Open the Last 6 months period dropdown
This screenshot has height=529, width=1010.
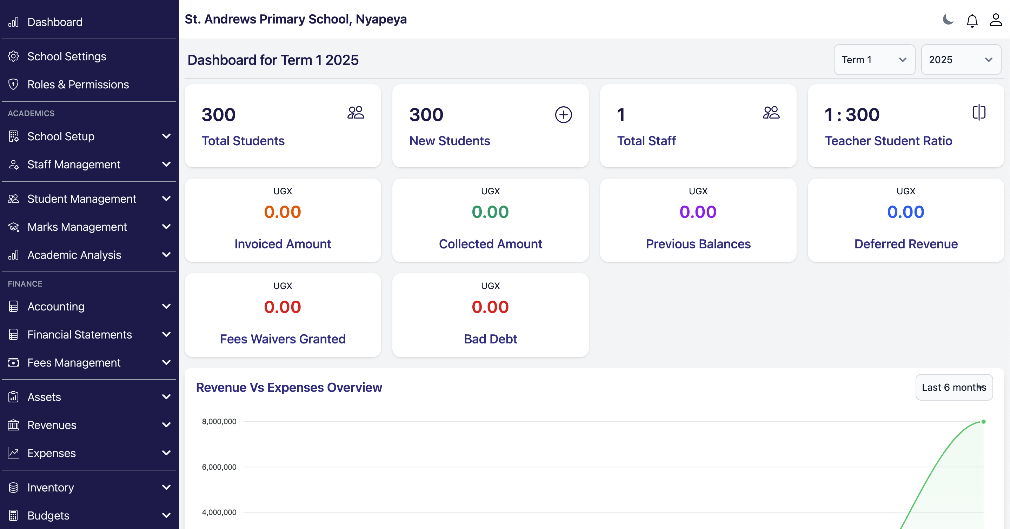954,388
